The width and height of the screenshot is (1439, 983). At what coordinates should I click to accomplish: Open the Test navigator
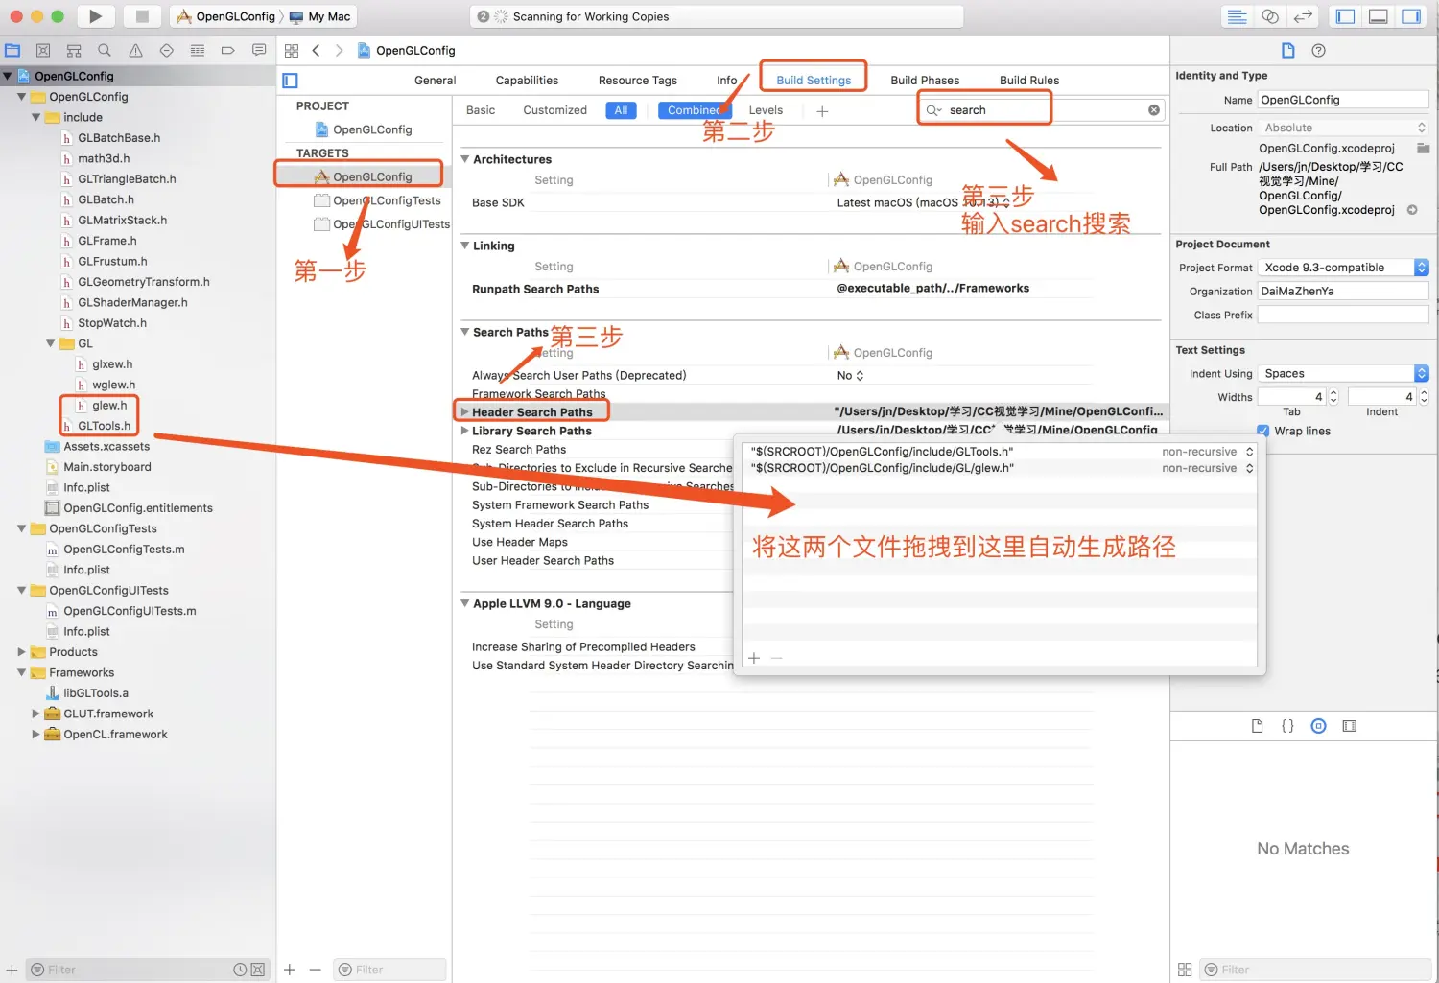tap(166, 51)
